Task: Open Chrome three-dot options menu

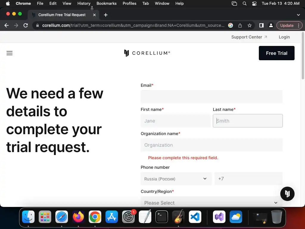Action: pos(298,25)
